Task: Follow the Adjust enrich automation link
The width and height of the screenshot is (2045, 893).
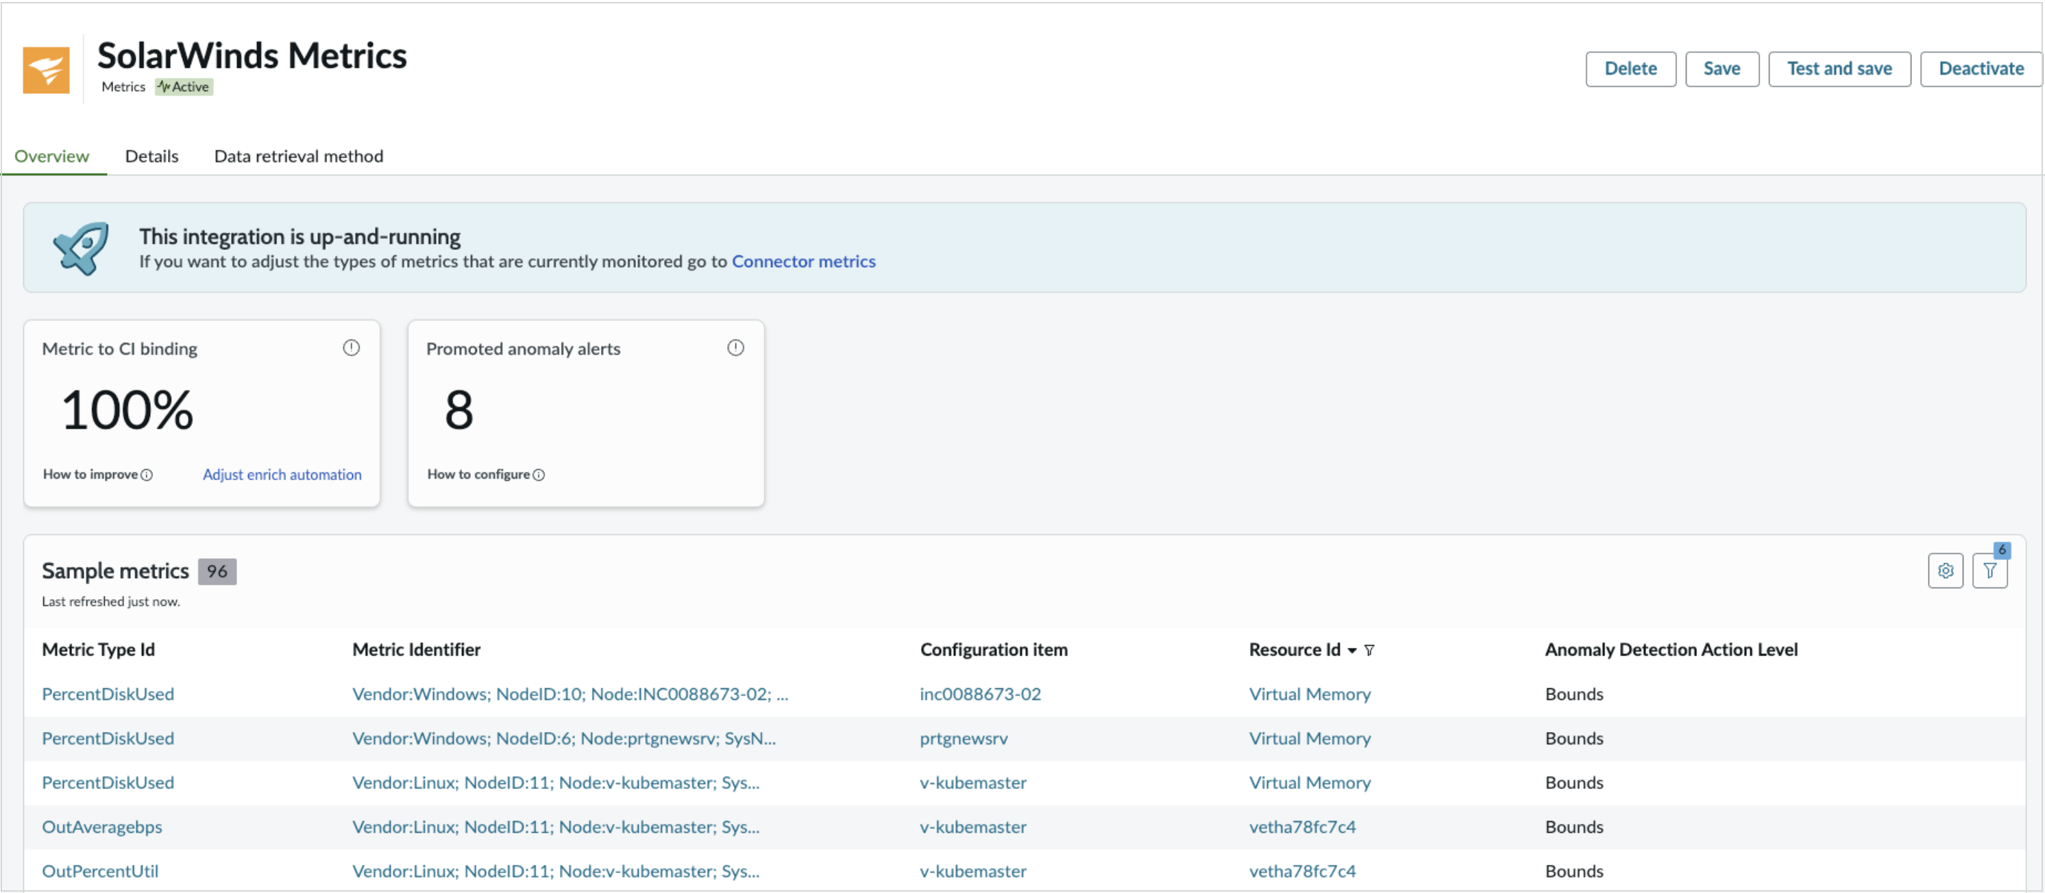Action: click(282, 475)
